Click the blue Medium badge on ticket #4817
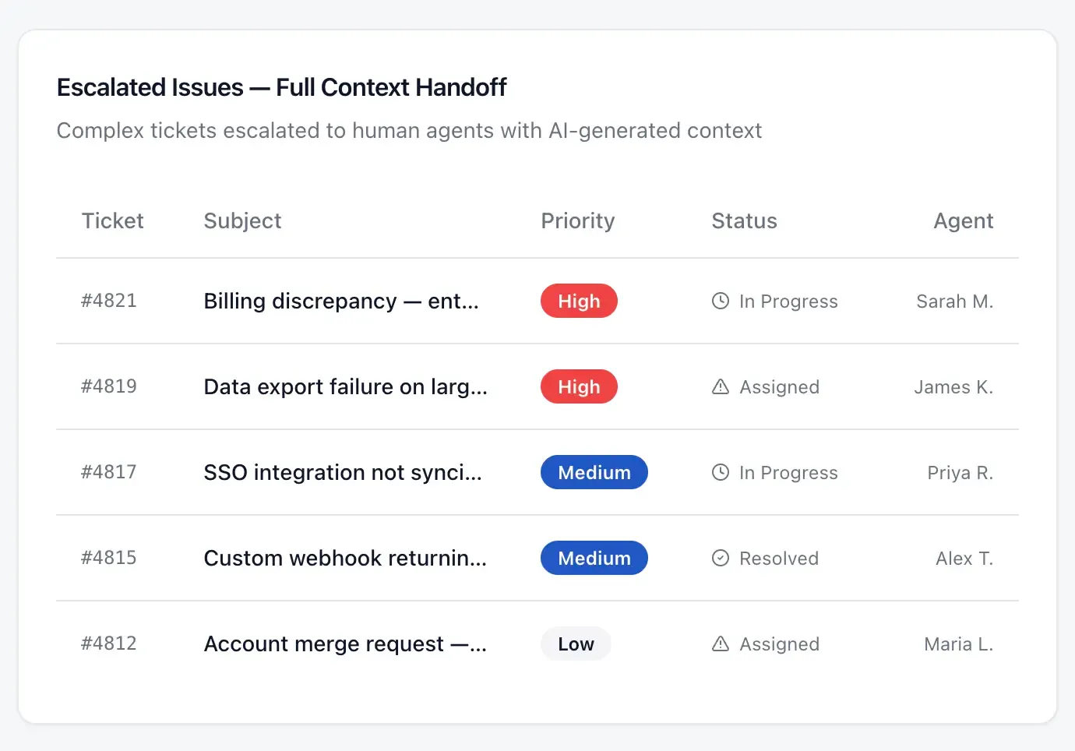 (594, 472)
